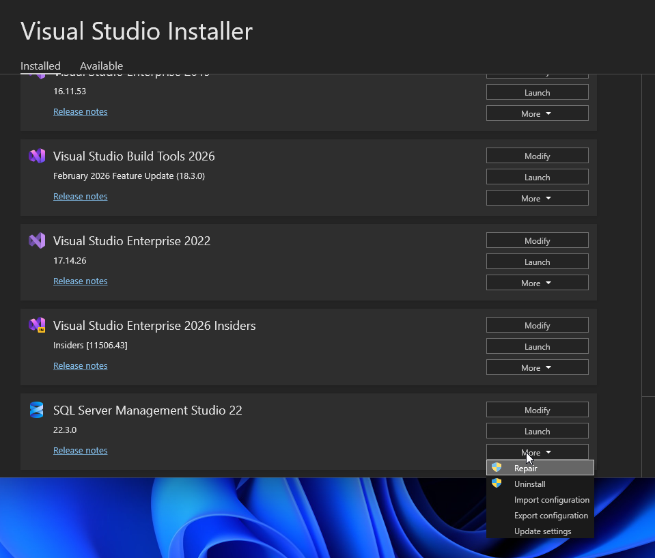This screenshot has height=558, width=655.
Task: Click the February 2026 Feature Update (18.3.0) text
Action: [129, 176]
